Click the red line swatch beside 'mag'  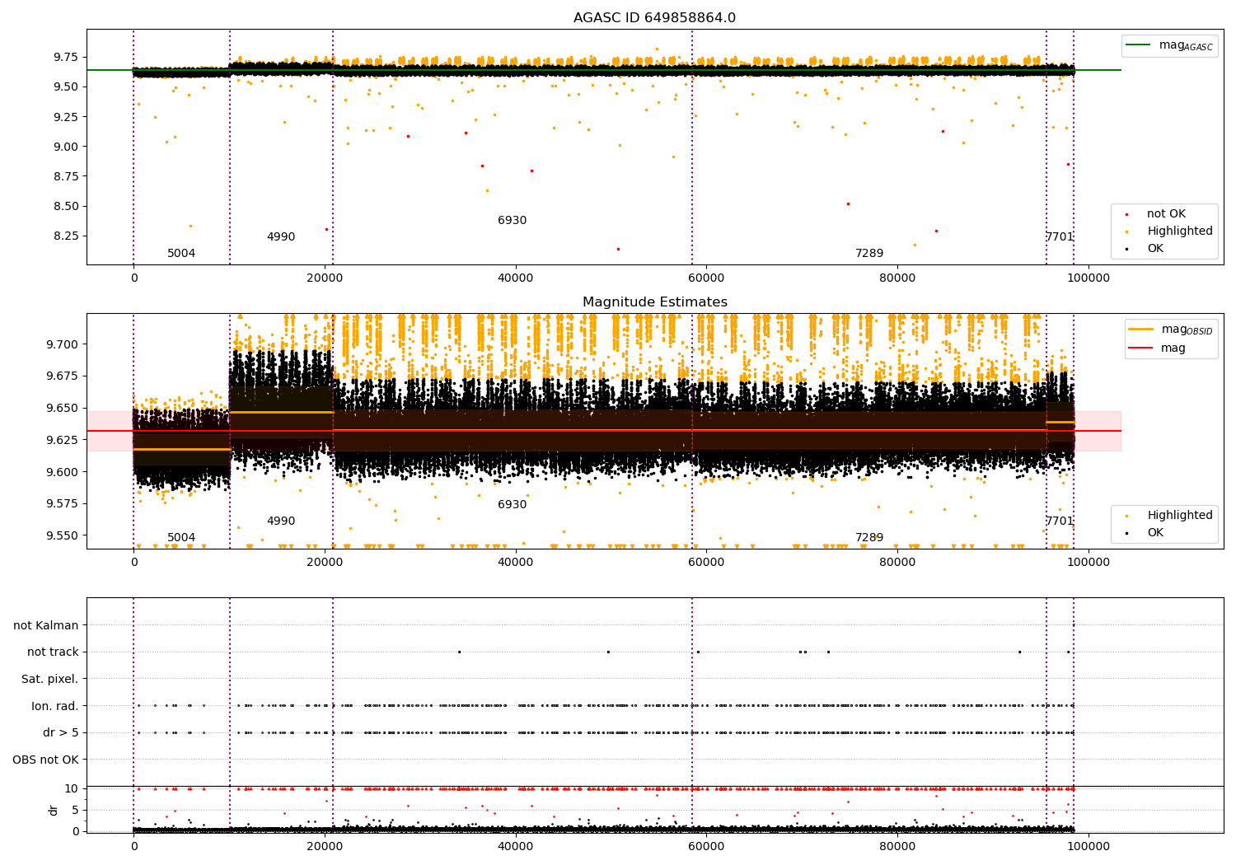point(1141,348)
